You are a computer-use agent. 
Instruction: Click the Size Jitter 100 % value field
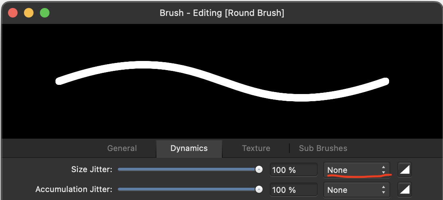pos(294,170)
